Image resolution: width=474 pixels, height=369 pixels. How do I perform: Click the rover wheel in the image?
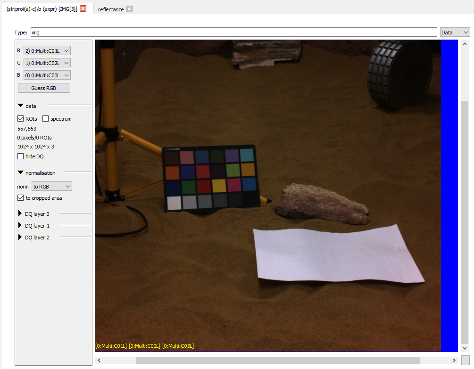[399, 74]
